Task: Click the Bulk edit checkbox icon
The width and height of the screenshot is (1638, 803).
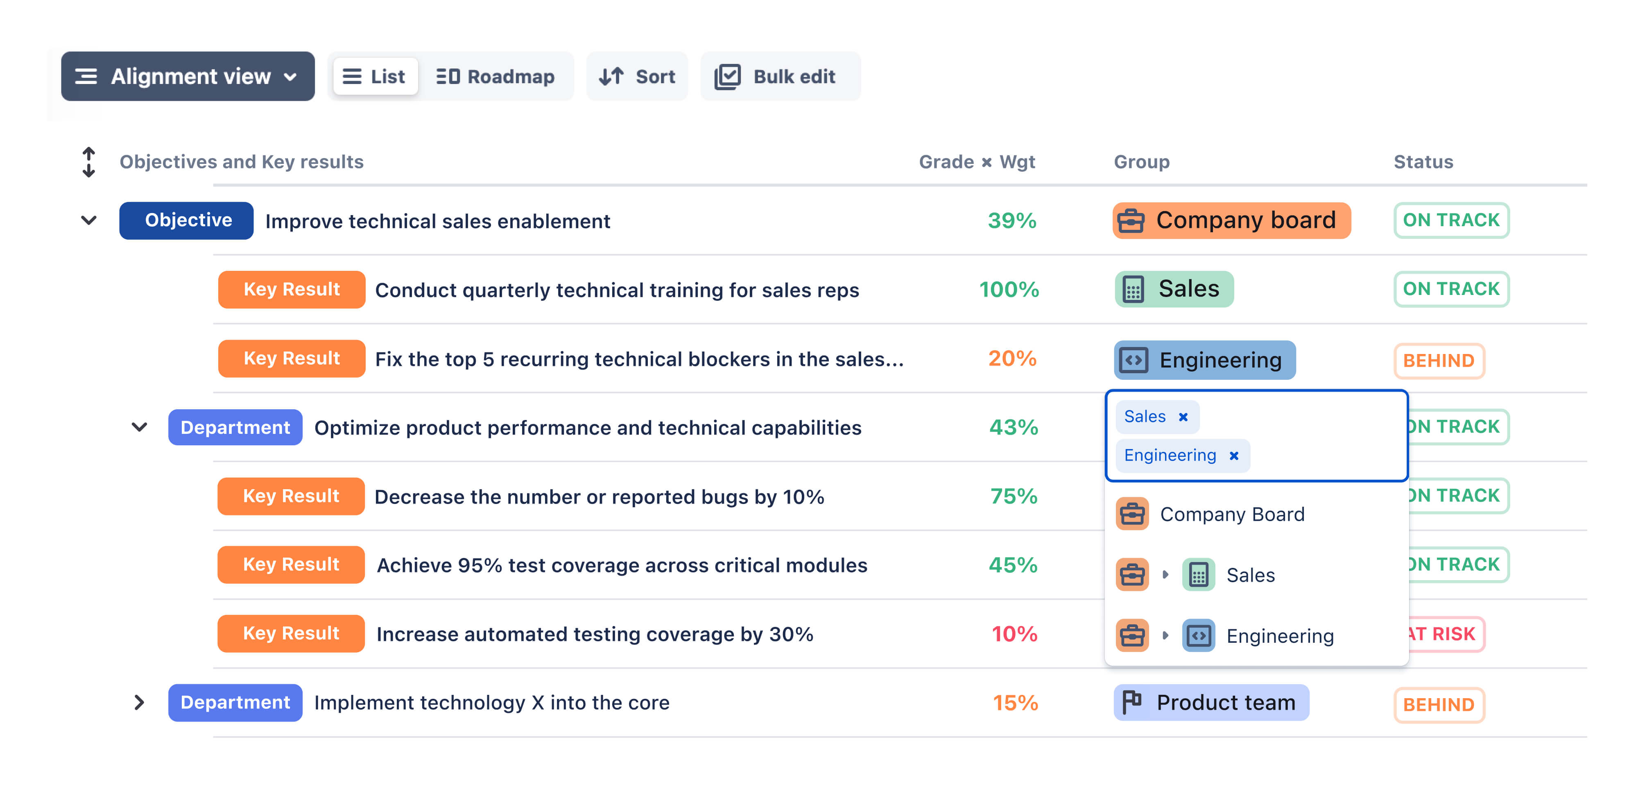Action: click(727, 76)
